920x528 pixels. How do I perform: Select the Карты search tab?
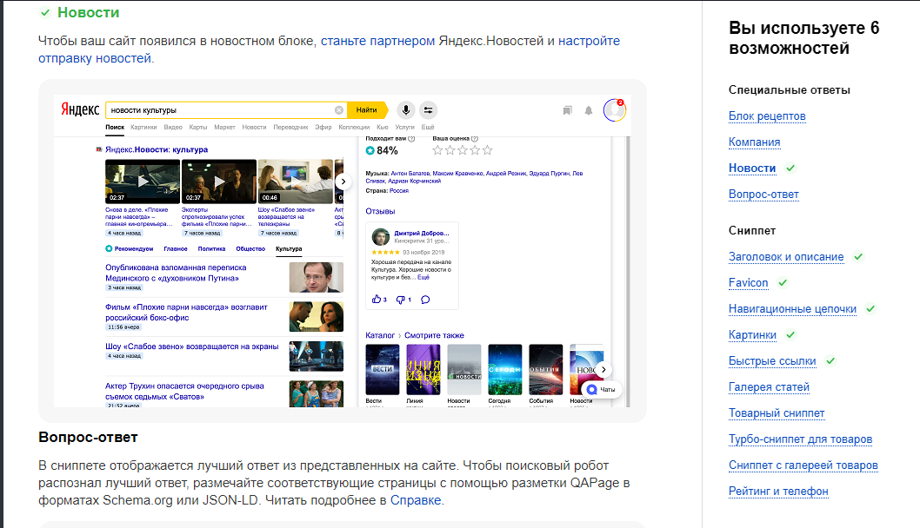point(197,127)
